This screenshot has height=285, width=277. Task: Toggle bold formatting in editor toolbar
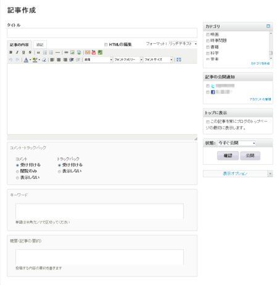[11, 52]
